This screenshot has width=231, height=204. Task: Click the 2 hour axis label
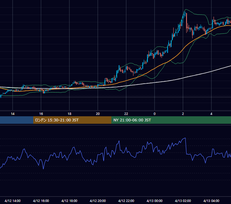[x=183, y=114]
